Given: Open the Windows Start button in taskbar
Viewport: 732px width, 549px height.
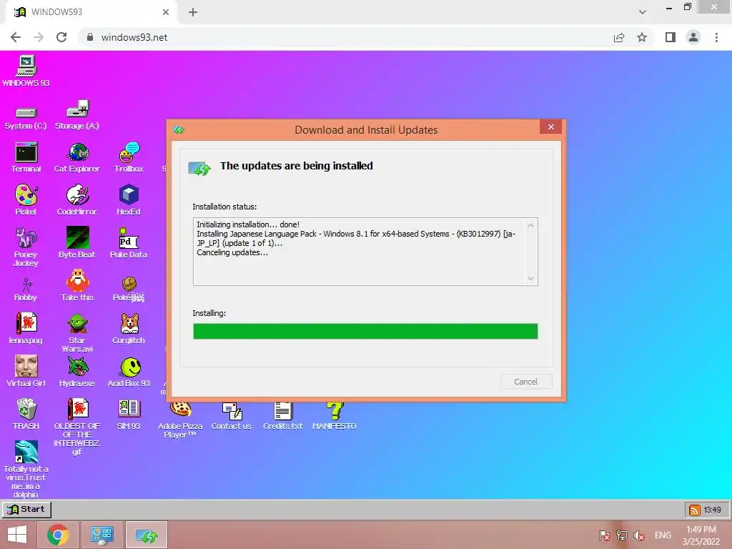Looking at the screenshot, I should (17, 535).
